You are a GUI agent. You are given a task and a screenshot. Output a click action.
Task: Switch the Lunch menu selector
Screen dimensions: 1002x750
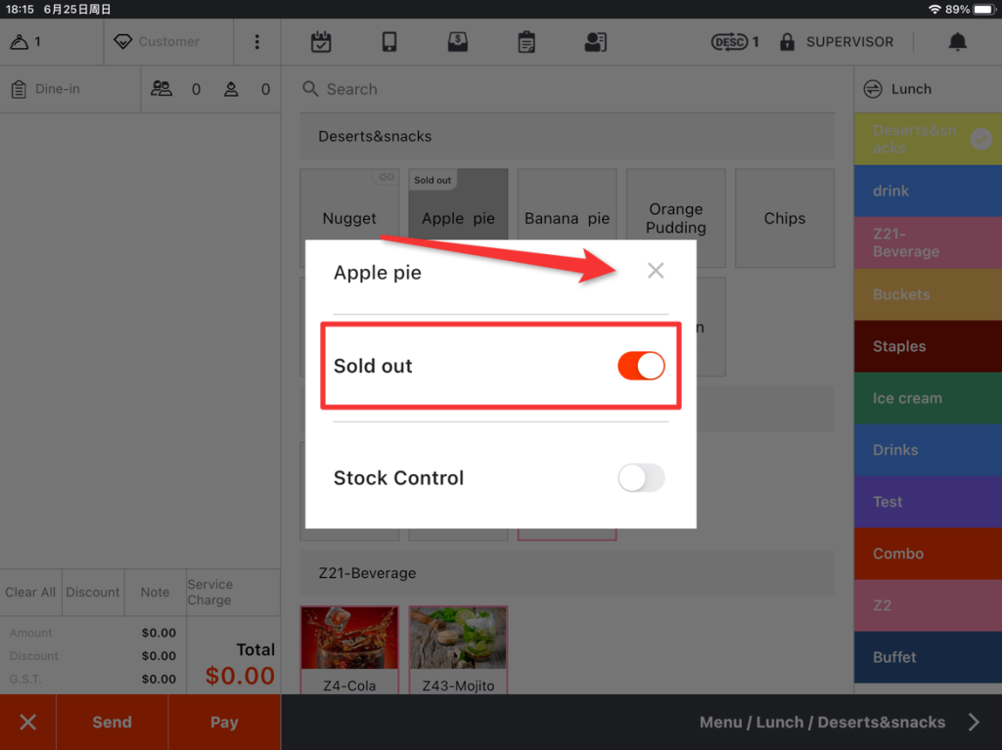click(x=873, y=89)
